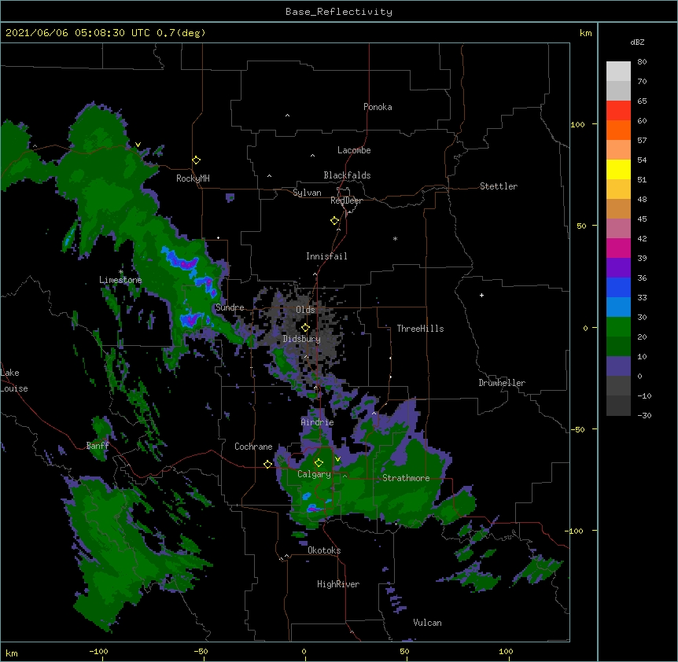Viewport: 678px width, 662px height.
Task: Click the Didsbury label
Action: [301, 339]
